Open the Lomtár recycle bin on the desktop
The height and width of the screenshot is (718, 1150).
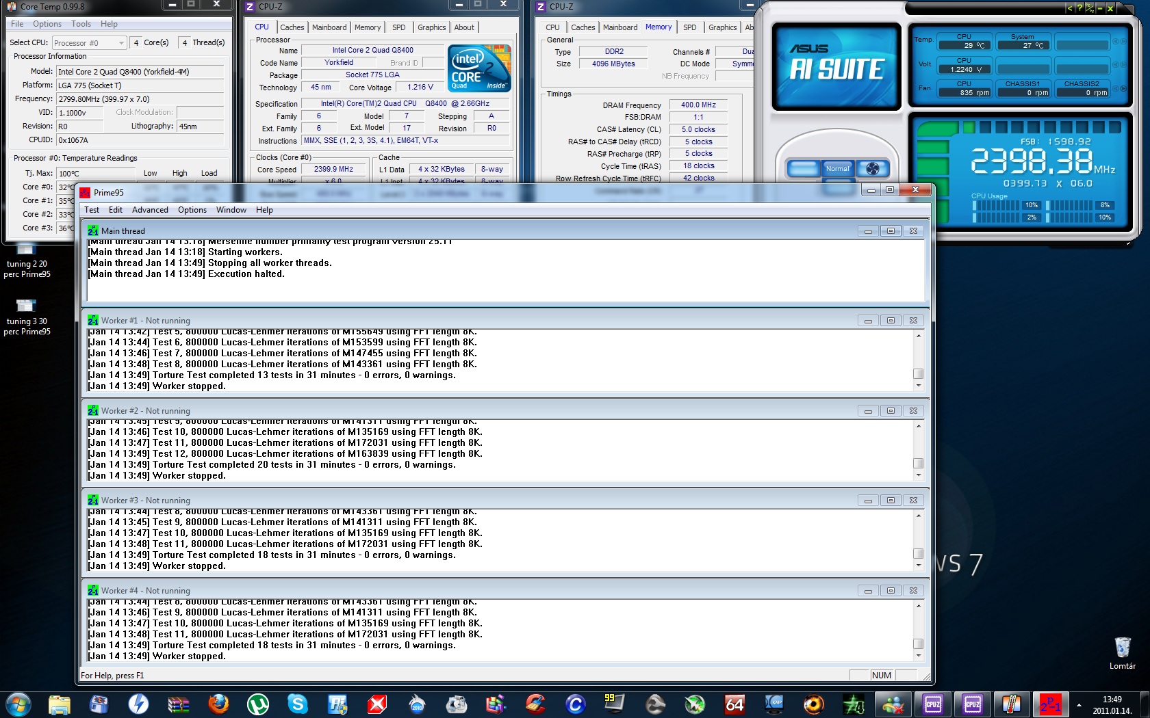1123,653
